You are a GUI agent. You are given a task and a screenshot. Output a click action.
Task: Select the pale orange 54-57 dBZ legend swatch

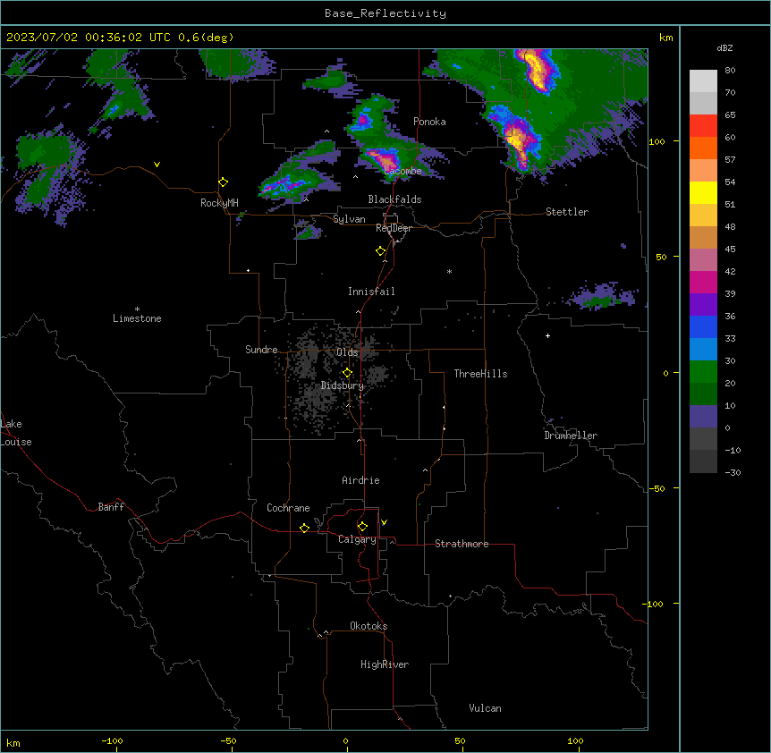(703, 170)
